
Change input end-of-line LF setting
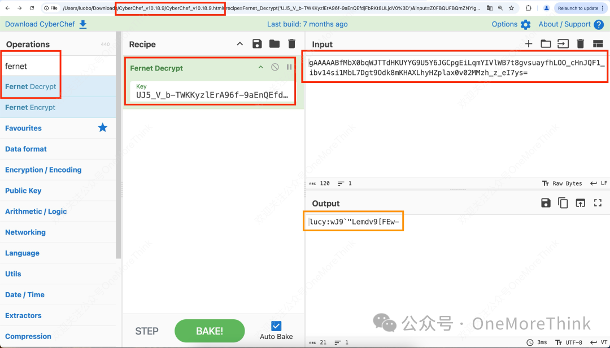point(599,183)
